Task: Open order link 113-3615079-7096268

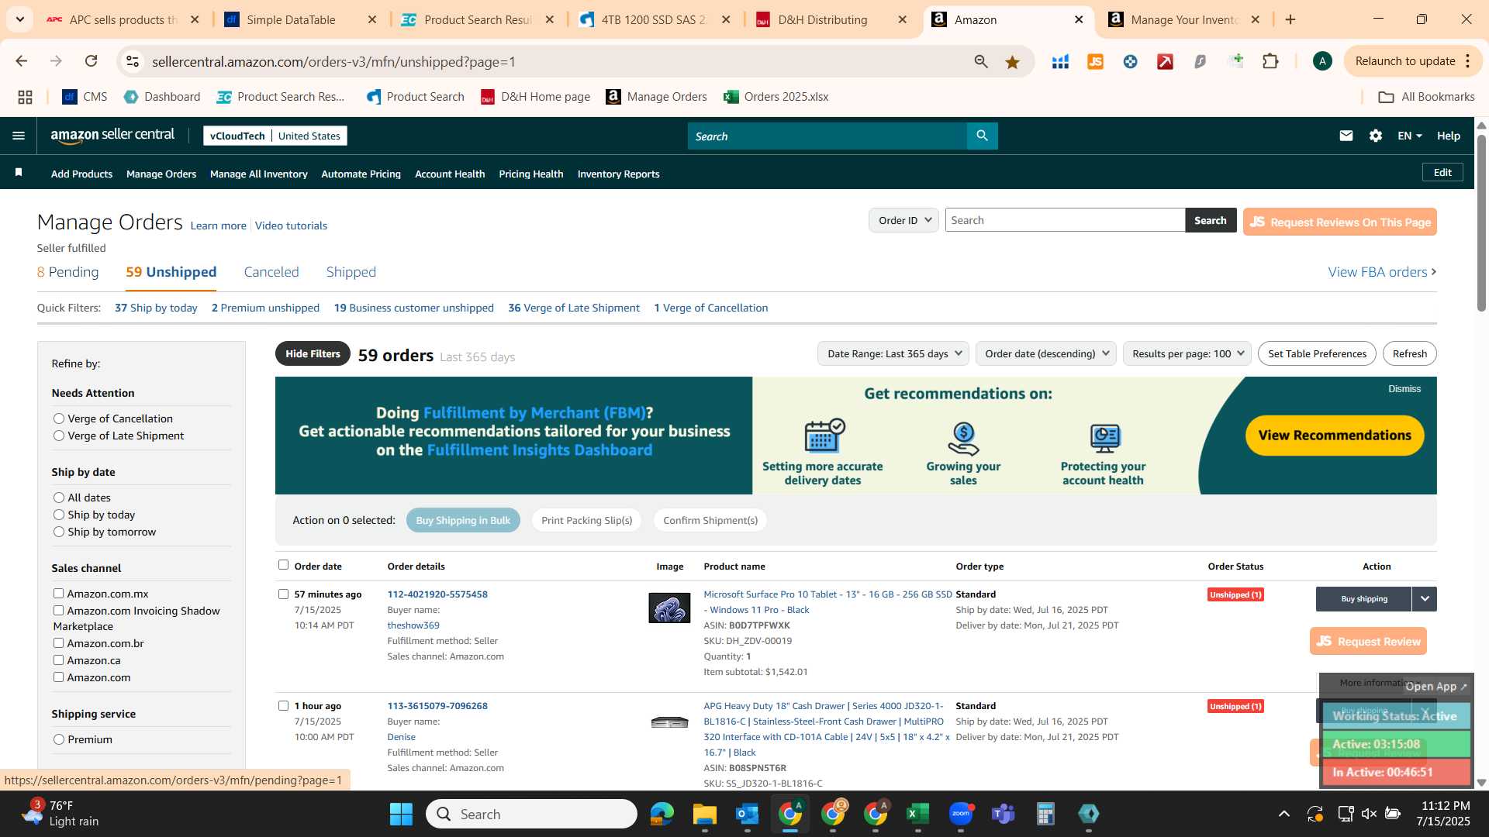Action: pyautogui.click(x=437, y=706)
